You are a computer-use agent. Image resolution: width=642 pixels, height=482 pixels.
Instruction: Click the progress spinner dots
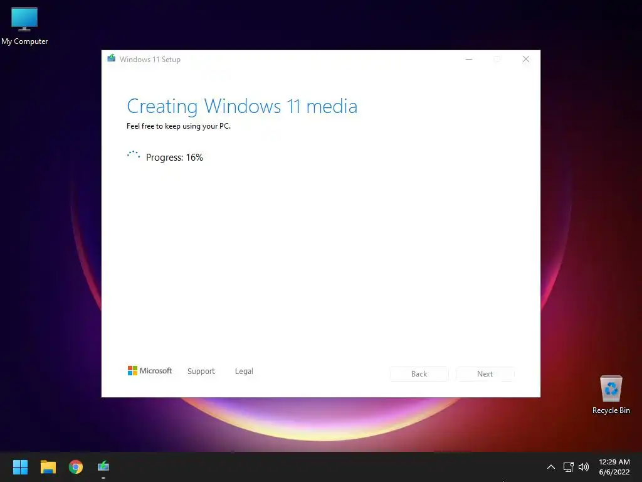click(134, 155)
